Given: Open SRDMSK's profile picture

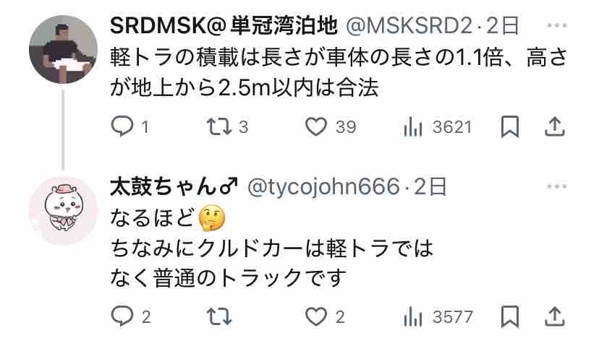Looking at the screenshot, I should pos(63,49).
